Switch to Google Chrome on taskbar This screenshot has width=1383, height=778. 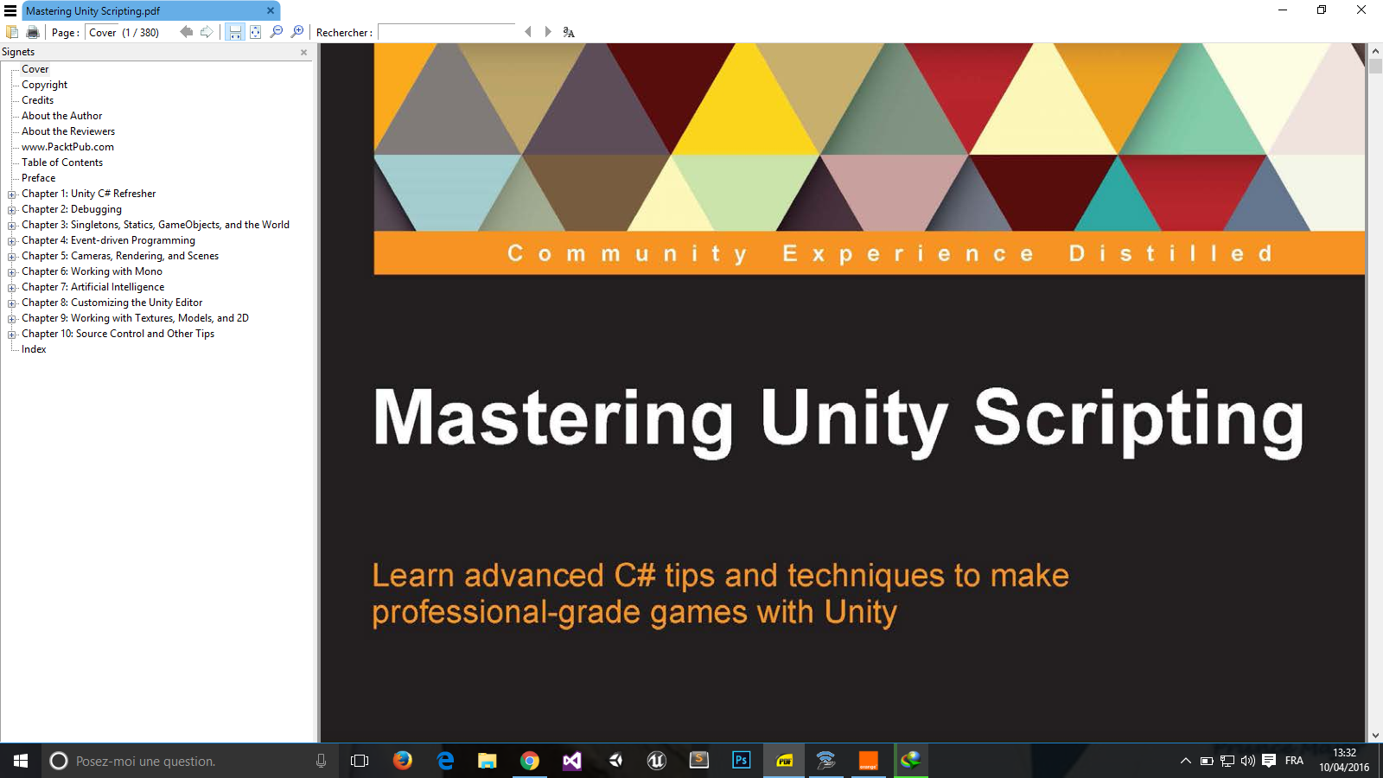[530, 761]
